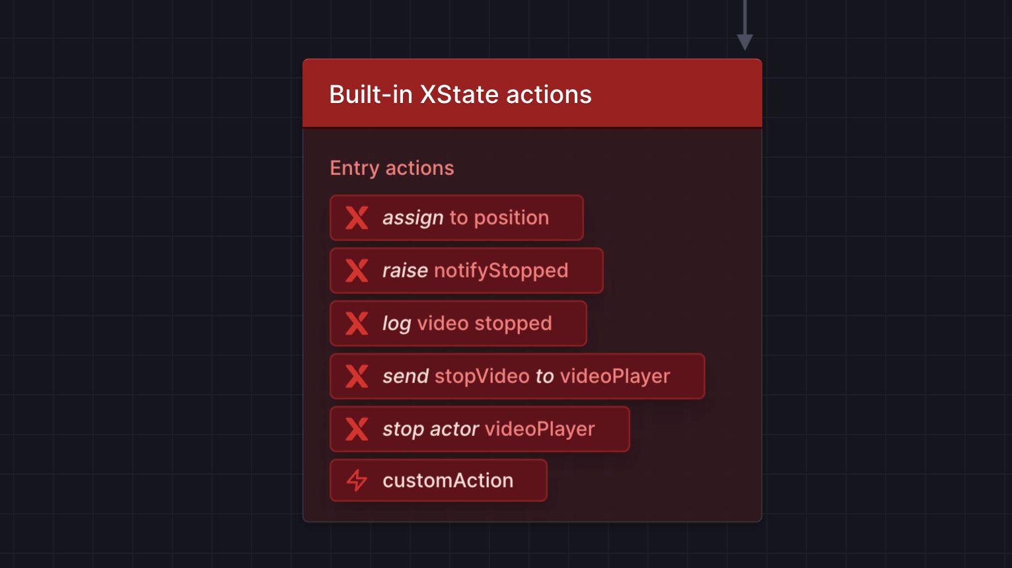1012x568 pixels.
Task: Click the XState icon beside raise notifyStopped
Action: [357, 271]
